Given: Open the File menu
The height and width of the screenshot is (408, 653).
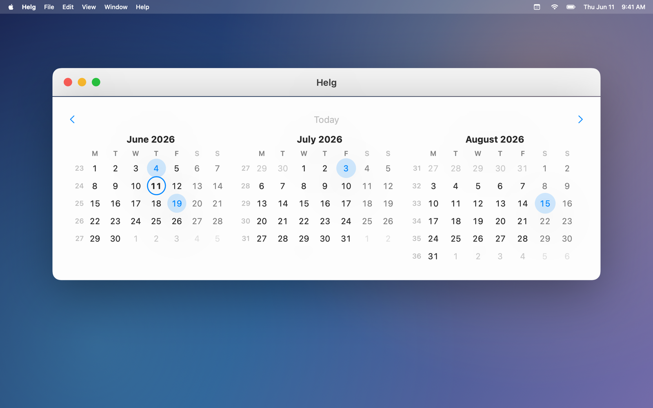Looking at the screenshot, I should pos(49,7).
